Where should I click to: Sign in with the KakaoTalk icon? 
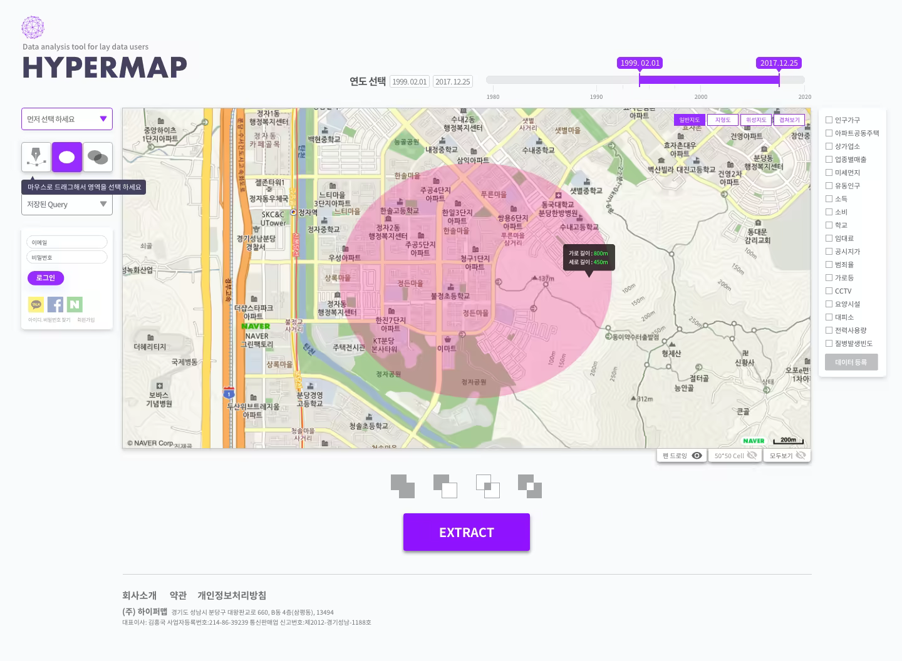click(x=36, y=304)
